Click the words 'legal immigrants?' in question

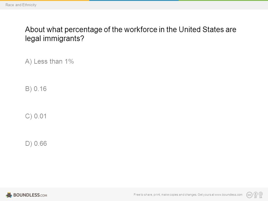coord(55,39)
